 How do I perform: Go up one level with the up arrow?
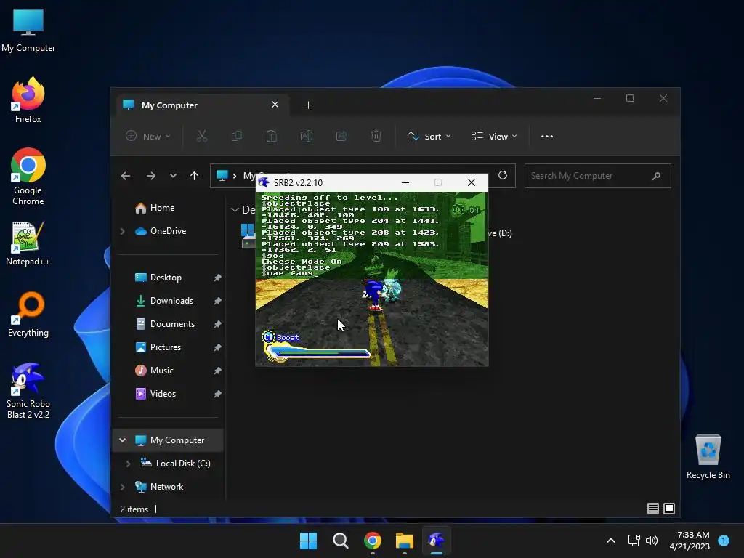tap(194, 176)
